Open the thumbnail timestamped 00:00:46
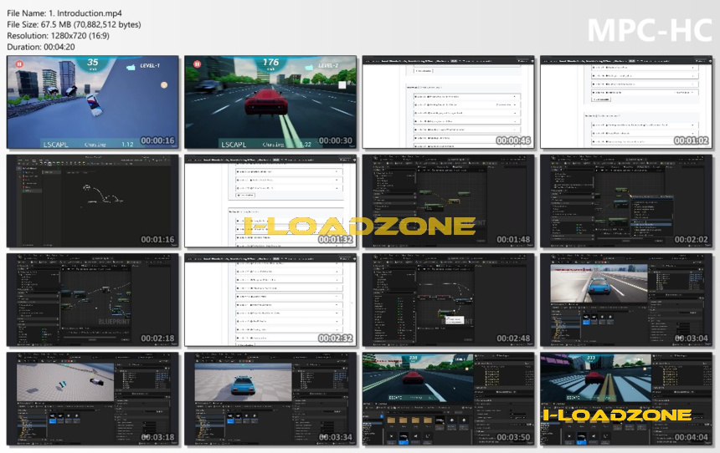Viewport: 720px width, 453px height. tap(448, 102)
